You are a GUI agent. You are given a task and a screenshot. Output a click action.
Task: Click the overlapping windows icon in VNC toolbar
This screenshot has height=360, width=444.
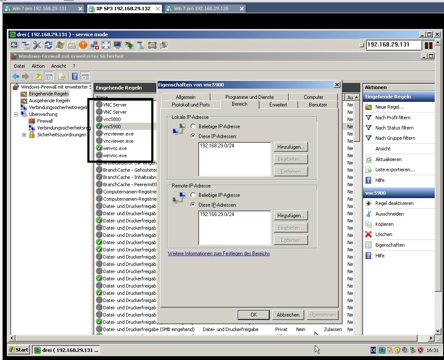point(26,45)
